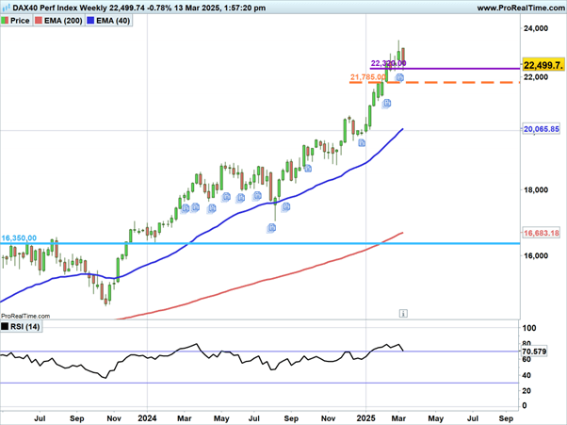Screen dimensions: 567x425
Task: Click the 24,000 price axis label
Action: coord(536,28)
